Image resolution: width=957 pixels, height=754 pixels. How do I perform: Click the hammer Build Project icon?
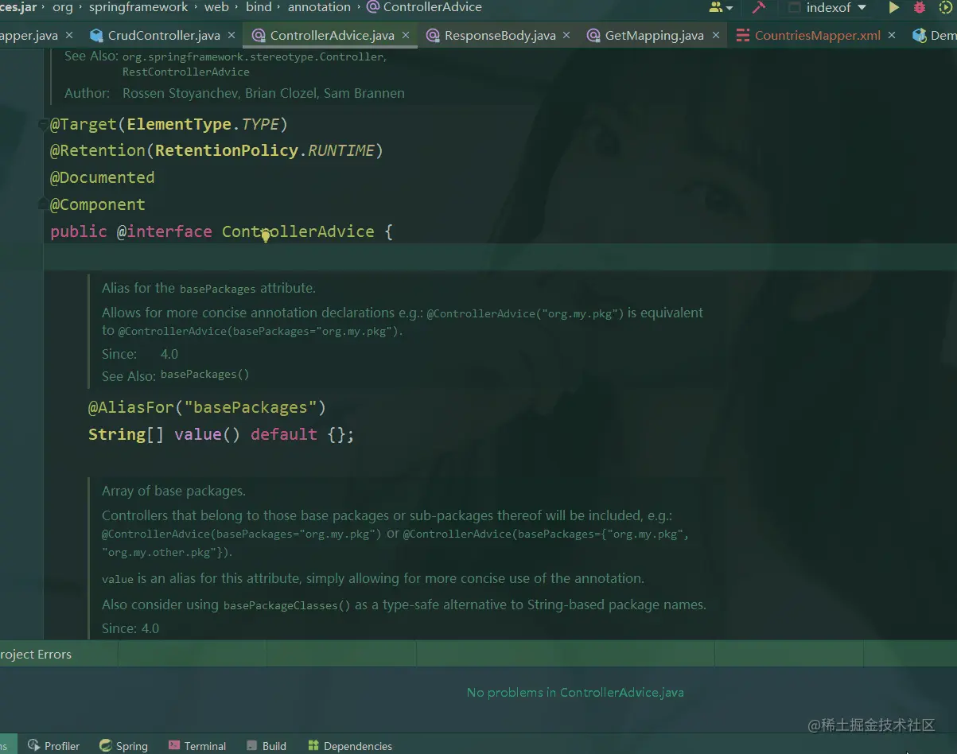pos(759,7)
